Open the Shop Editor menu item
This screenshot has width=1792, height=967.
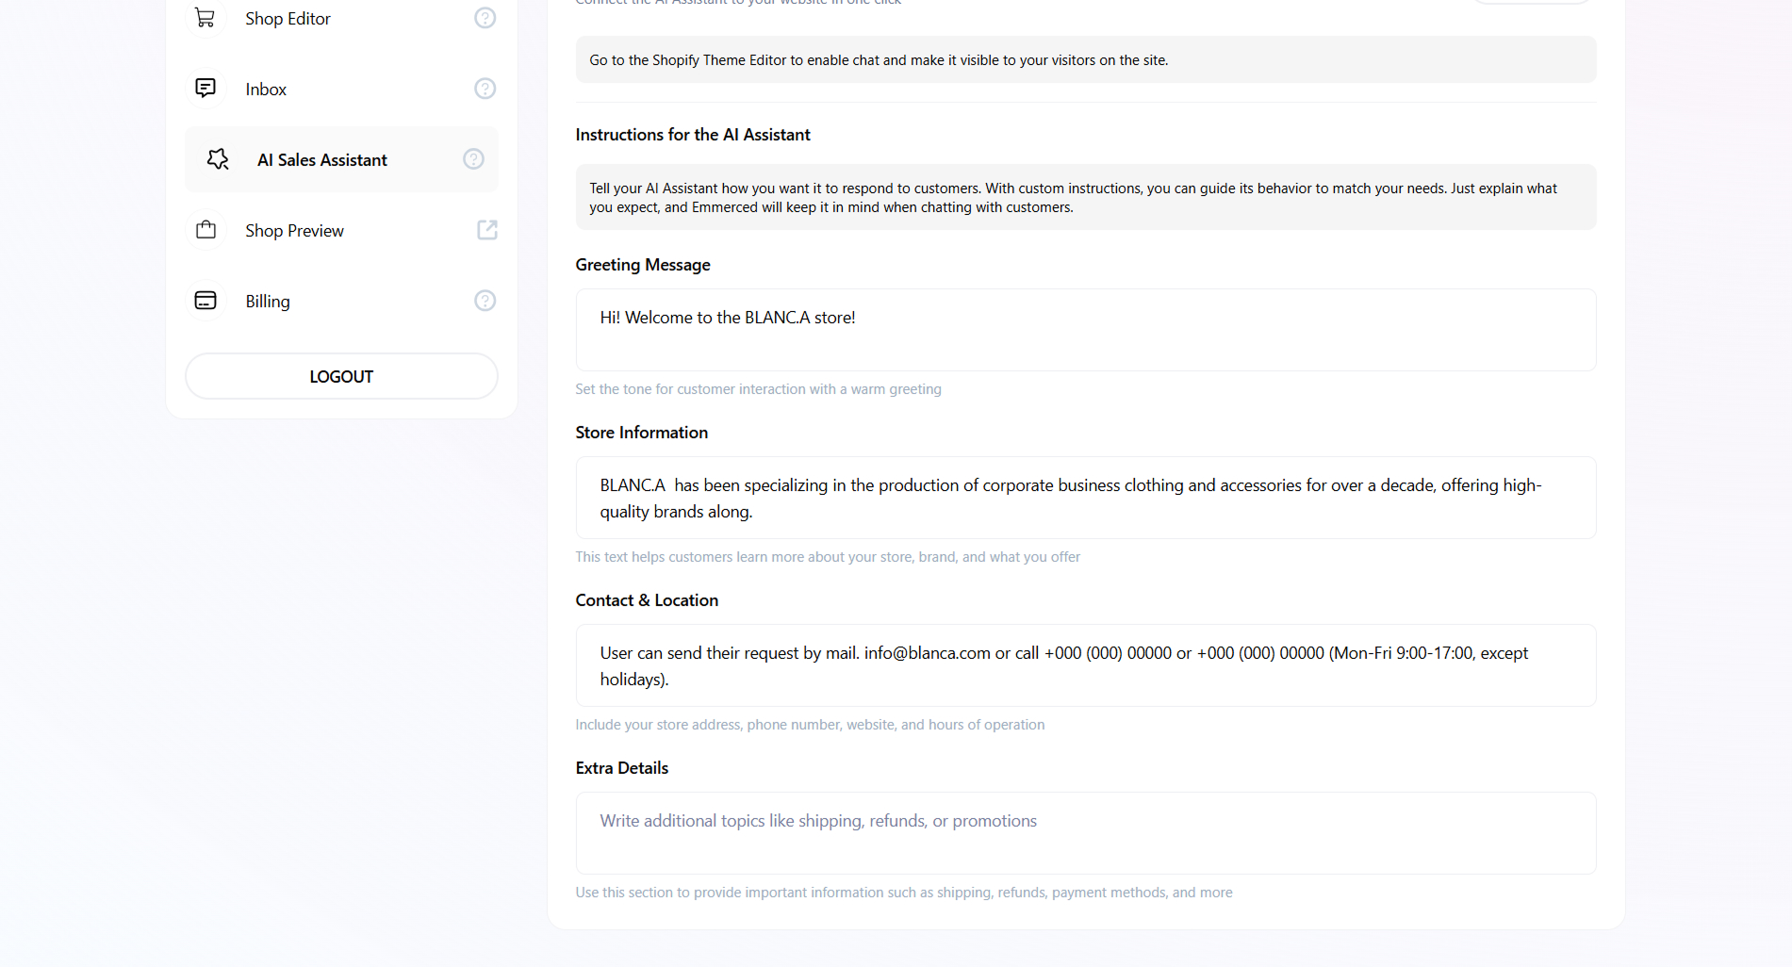tap(288, 19)
